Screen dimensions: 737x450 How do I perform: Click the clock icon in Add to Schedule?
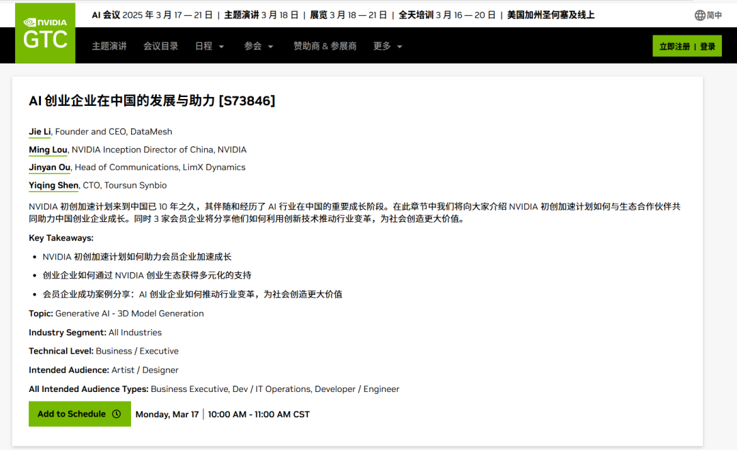click(x=117, y=414)
